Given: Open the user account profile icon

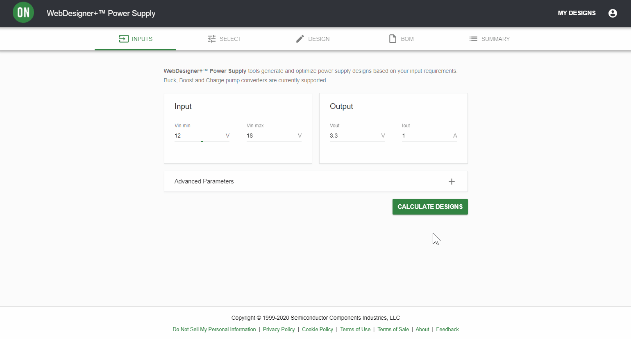Looking at the screenshot, I should (613, 13).
